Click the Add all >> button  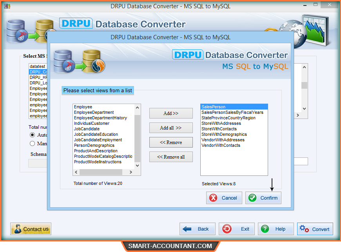click(171, 128)
